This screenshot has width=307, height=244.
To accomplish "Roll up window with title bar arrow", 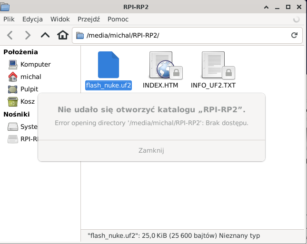I will pos(266,7).
